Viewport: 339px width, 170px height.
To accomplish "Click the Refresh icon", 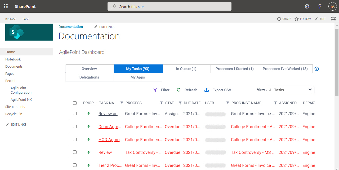I will pos(179,90).
